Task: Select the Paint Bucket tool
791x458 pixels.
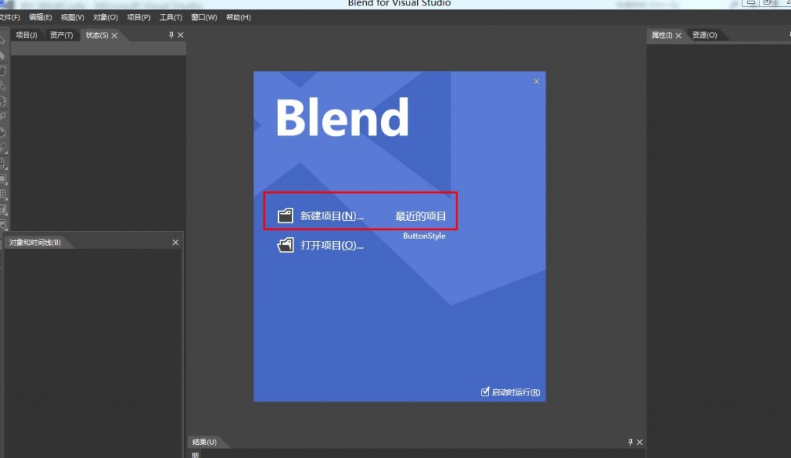Action: coord(2,132)
